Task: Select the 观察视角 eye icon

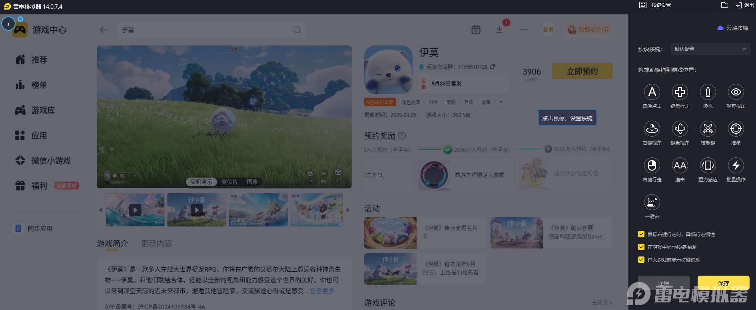Action: [x=736, y=92]
